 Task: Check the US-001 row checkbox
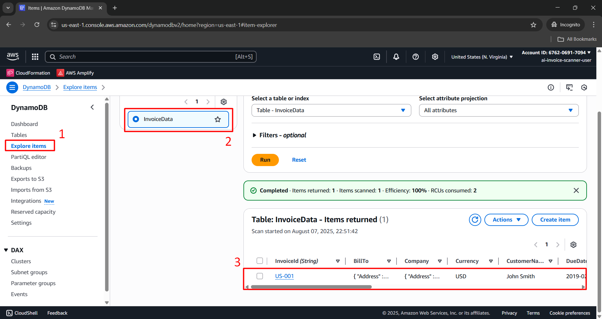260,276
